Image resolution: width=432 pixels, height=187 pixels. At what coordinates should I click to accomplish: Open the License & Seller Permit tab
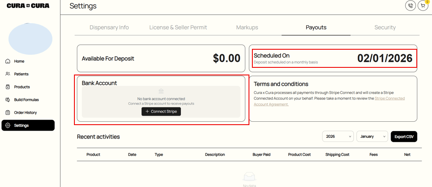pos(178,27)
